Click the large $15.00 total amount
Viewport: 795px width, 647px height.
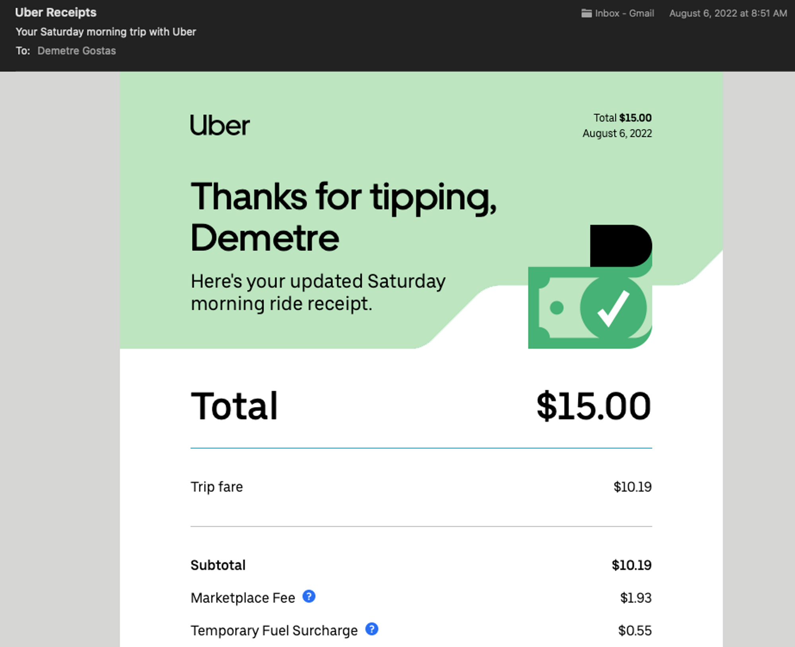(593, 406)
